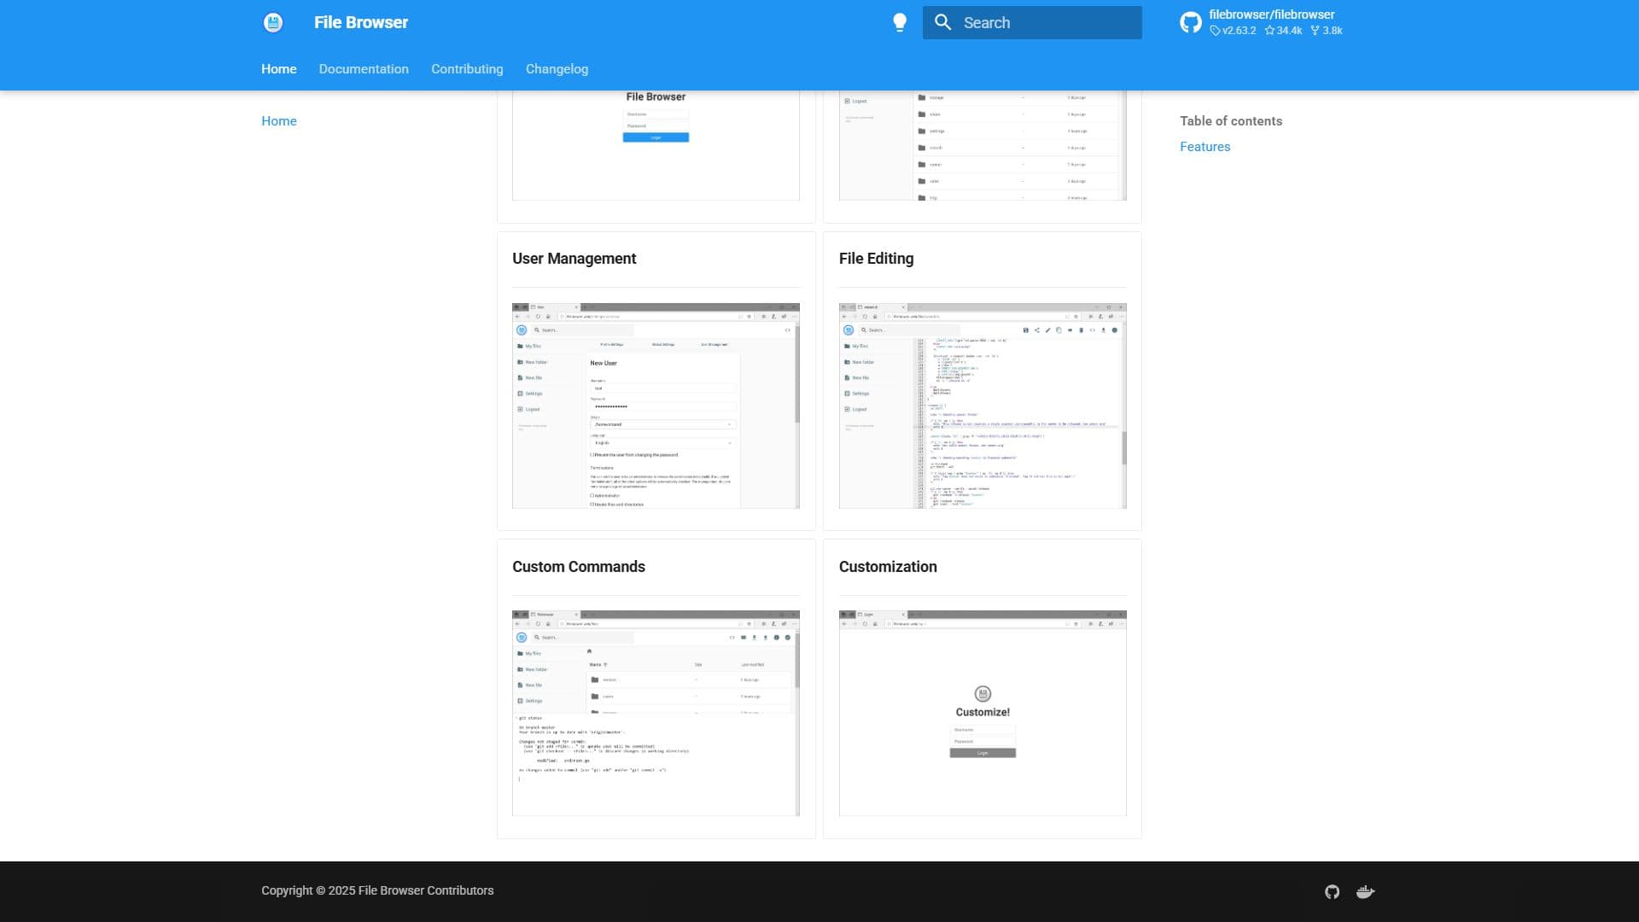Jump to Features in table of contents
Image resolution: width=1639 pixels, height=922 pixels.
point(1204,147)
